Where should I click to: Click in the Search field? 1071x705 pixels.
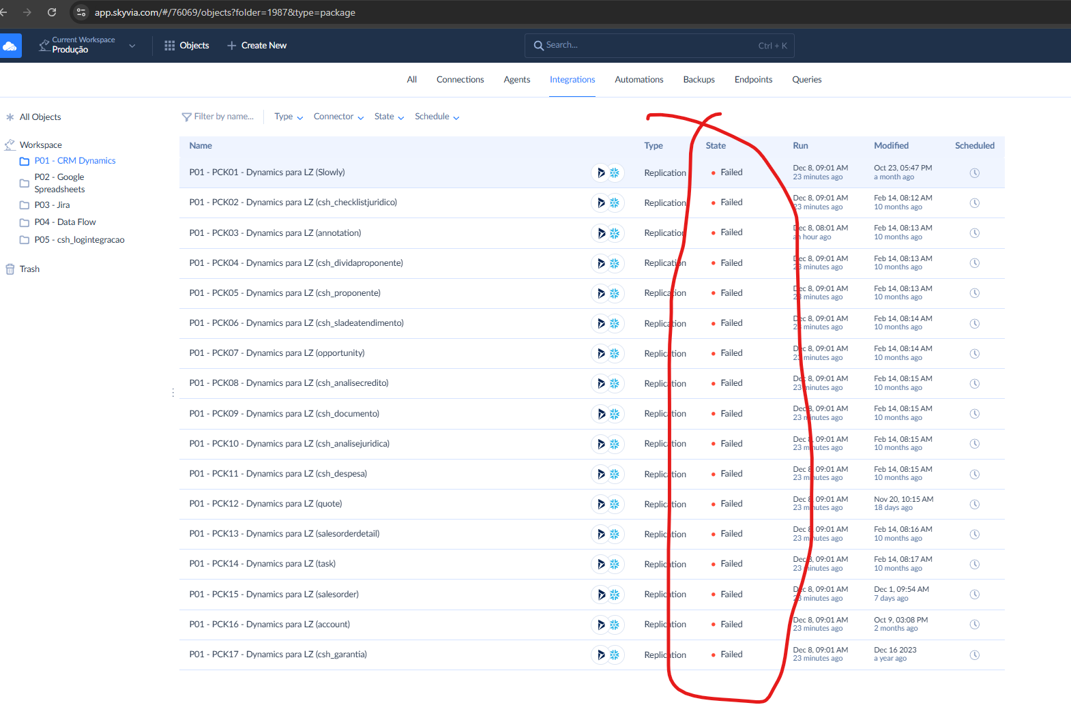[659, 46]
